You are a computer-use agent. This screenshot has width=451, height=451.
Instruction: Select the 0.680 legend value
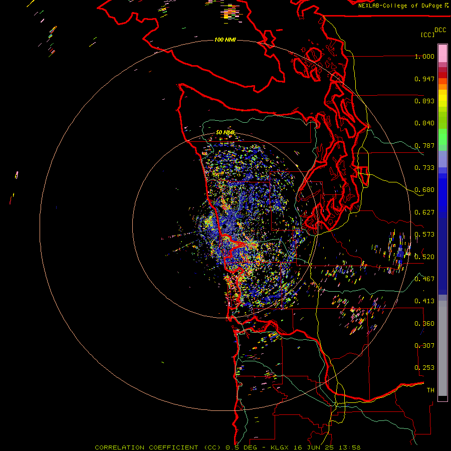(x=424, y=190)
